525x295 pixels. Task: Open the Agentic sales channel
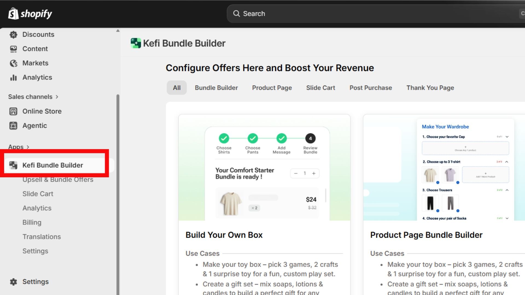pyautogui.click(x=35, y=126)
